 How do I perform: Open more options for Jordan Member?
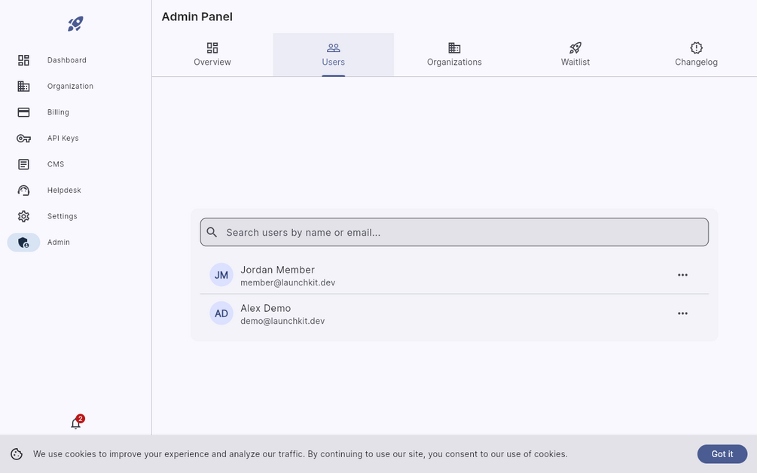click(682, 275)
